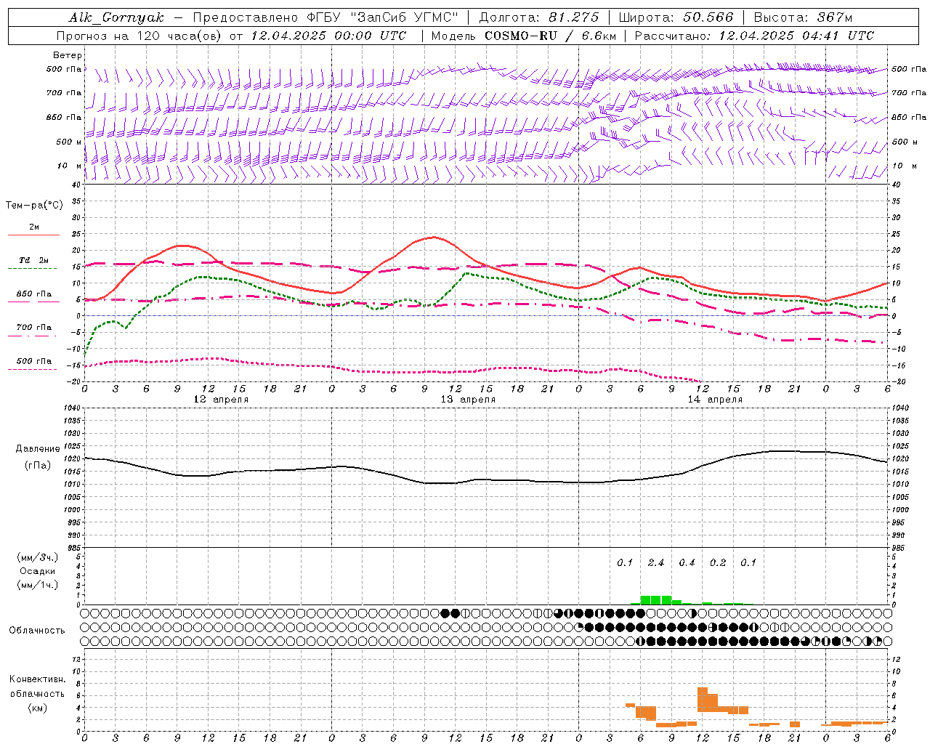Click the 0.2 precipitation amount value
Viewport: 930px width, 744px height.
pos(718,562)
